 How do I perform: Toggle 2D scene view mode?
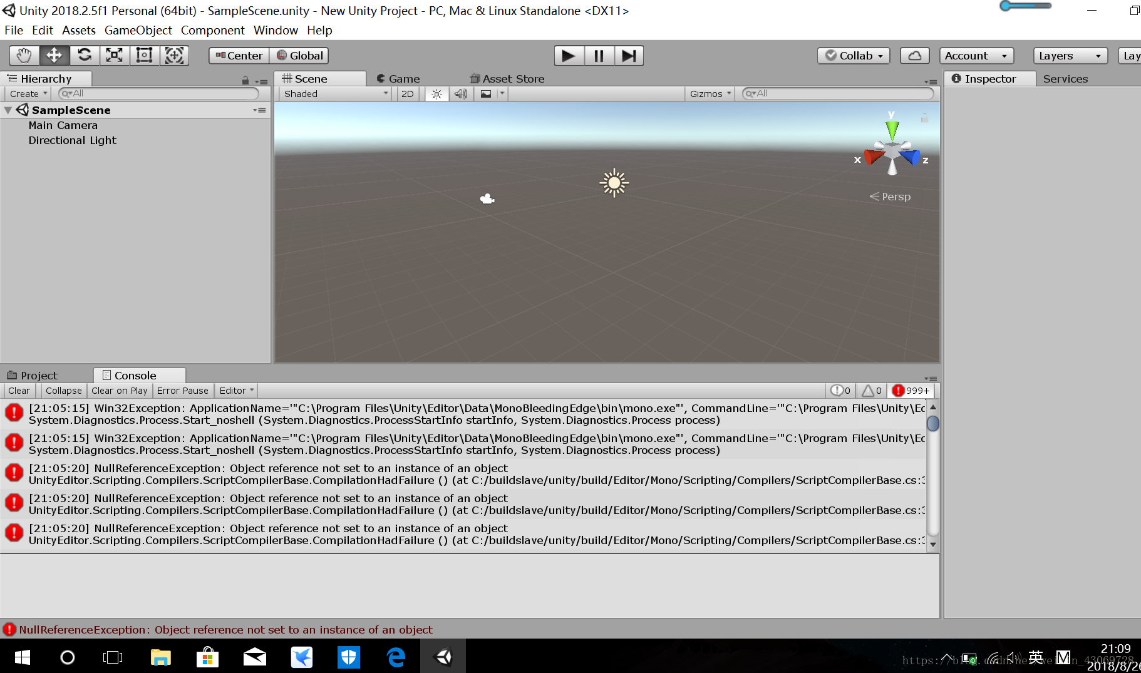click(x=408, y=94)
